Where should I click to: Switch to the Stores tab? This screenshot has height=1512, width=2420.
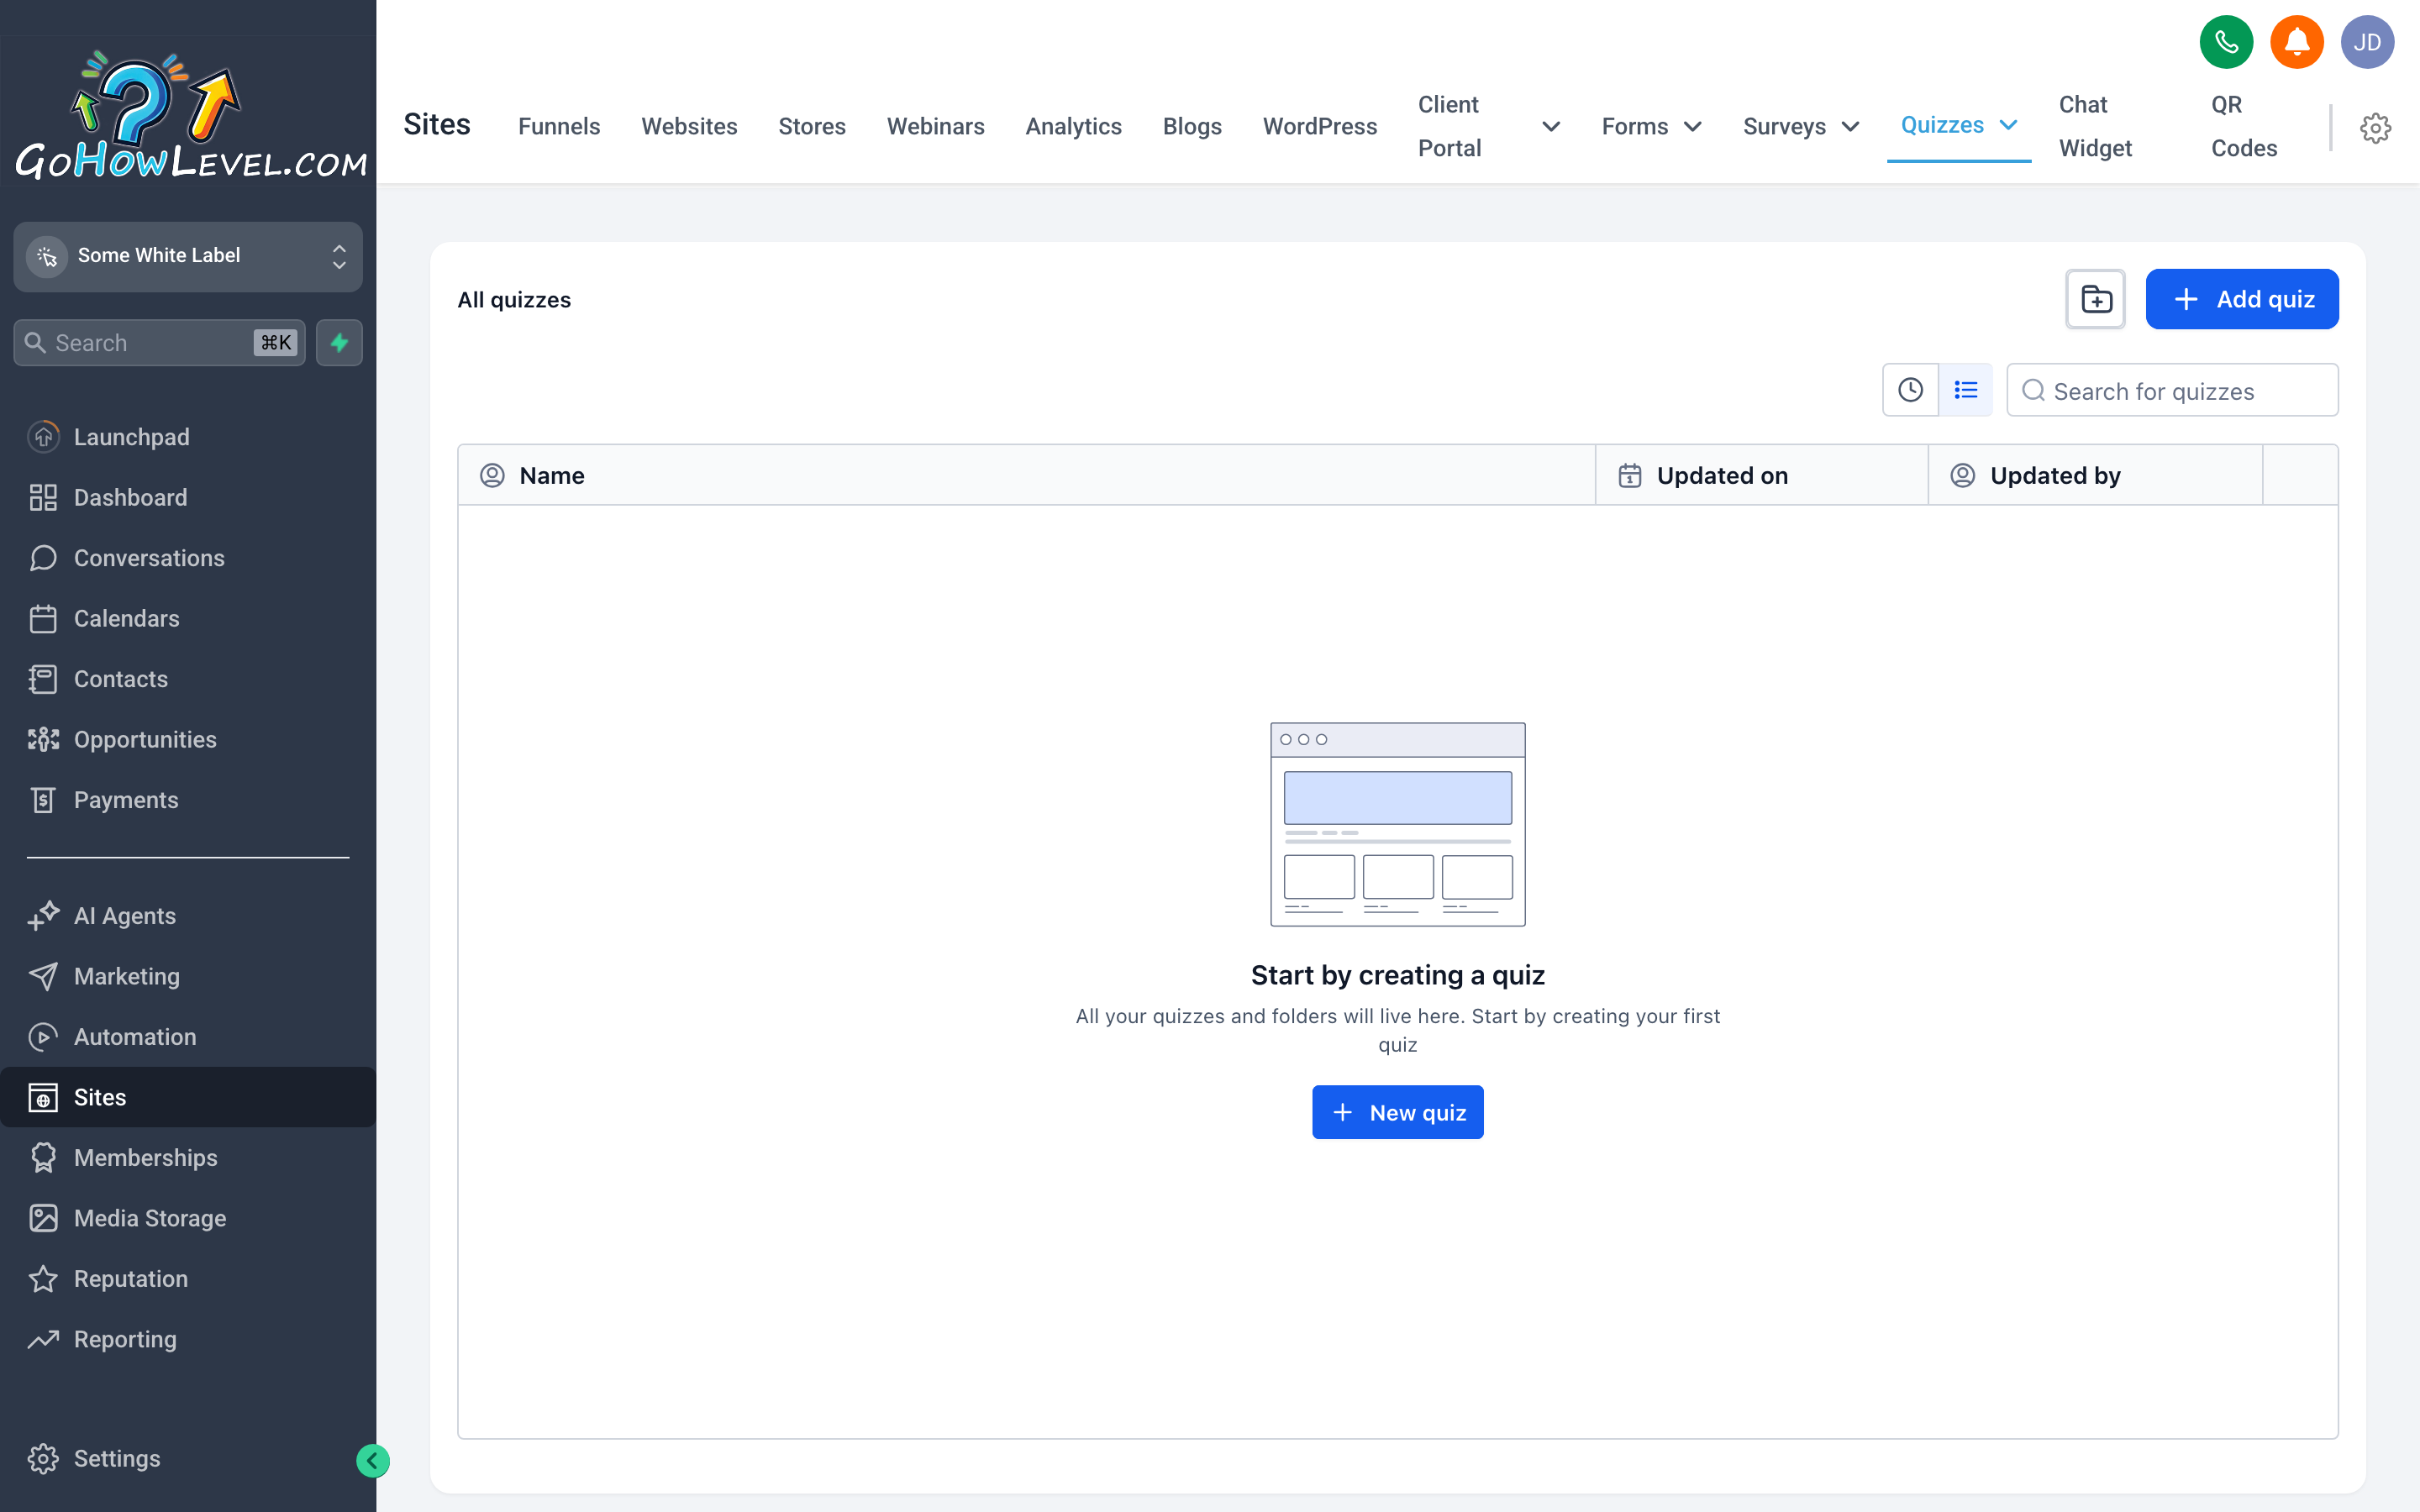tap(812, 126)
